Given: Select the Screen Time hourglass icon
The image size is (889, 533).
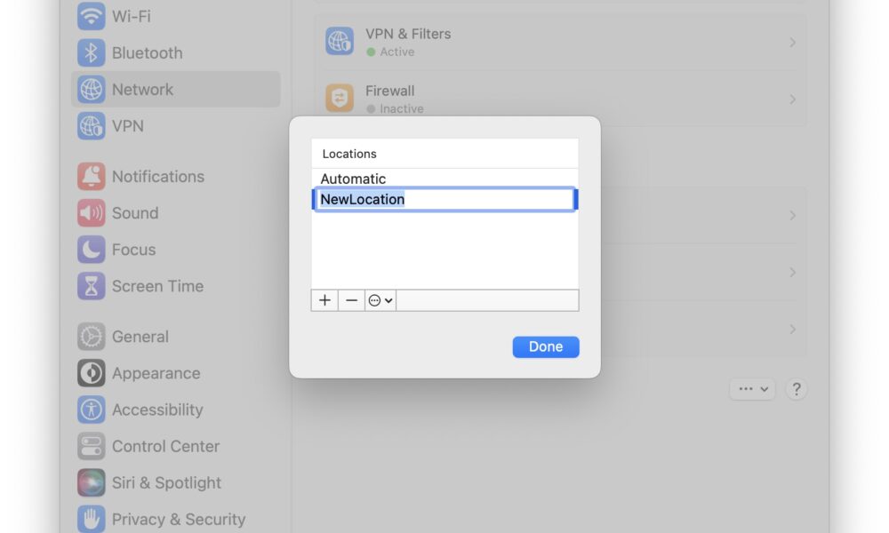Looking at the screenshot, I should pos(91,286).
